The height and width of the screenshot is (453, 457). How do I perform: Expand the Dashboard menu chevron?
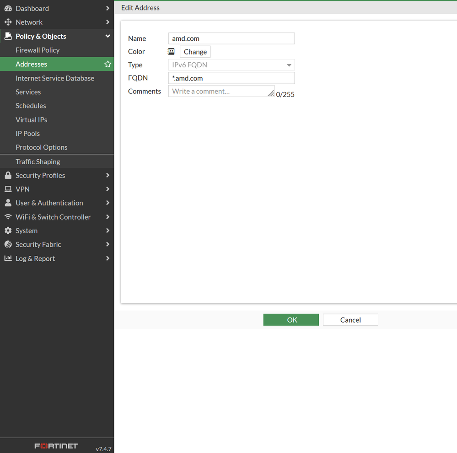(x=108, y=8)
